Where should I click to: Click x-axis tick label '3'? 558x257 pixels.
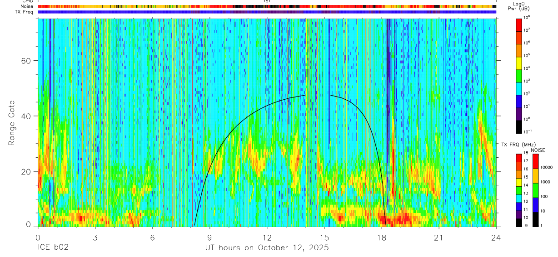(x=95, y=238)
